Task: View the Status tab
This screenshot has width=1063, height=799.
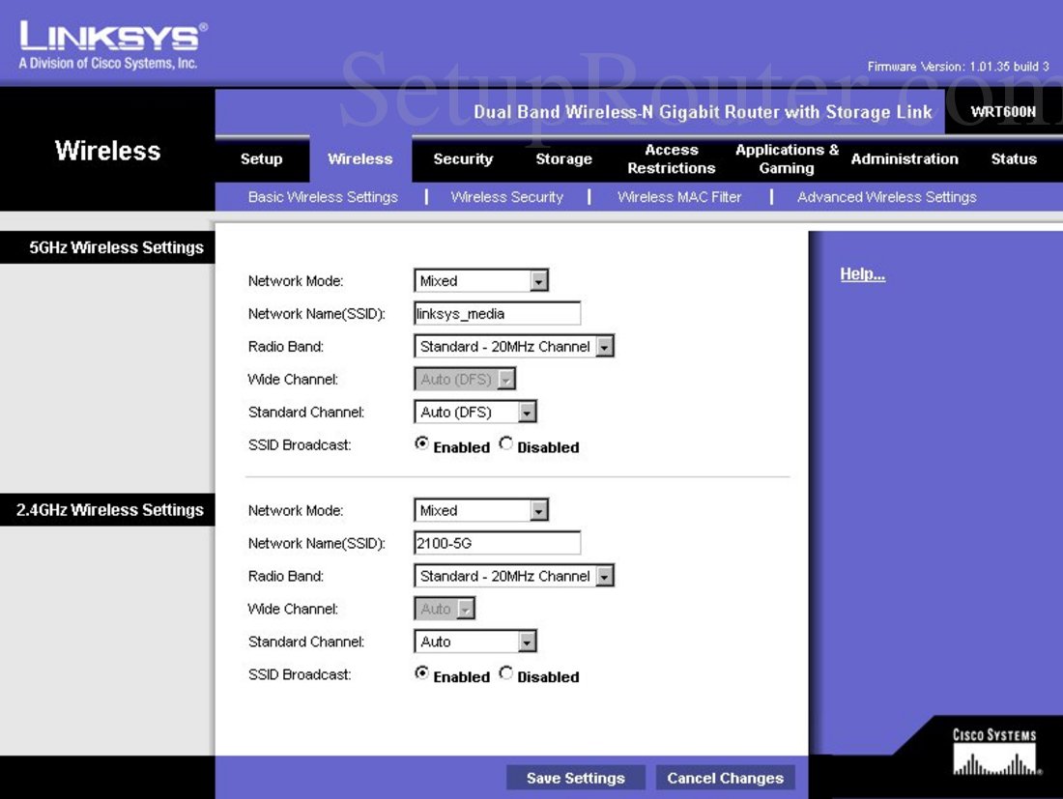Action: point(1014,158)
